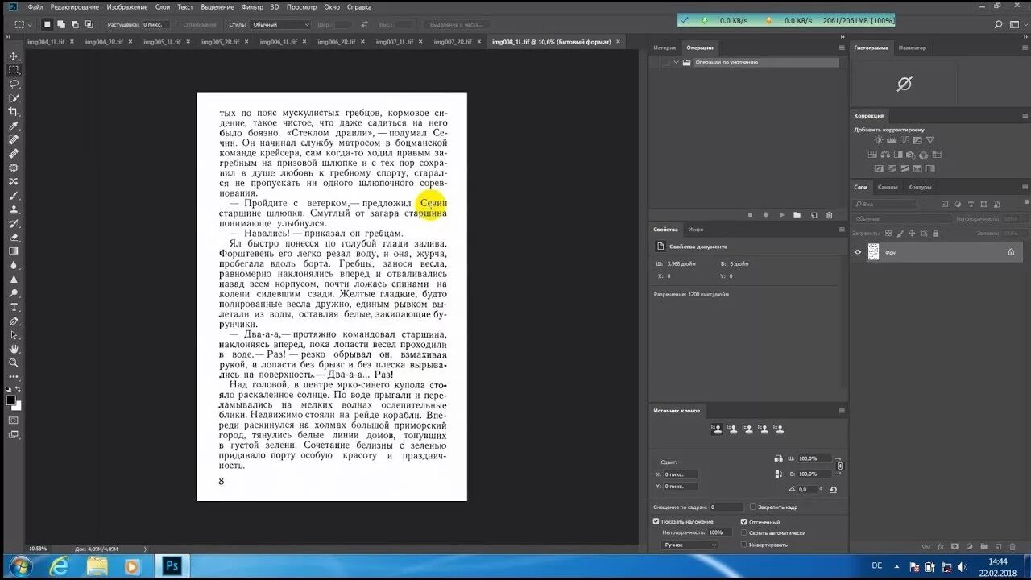Add Levels adjustment icon
This screenshot has height=580, width=1031.
[892, 141]
